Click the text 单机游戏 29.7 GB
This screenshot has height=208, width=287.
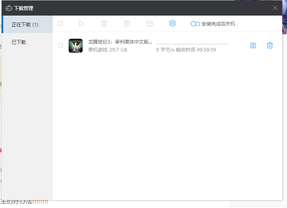point(108,50)
